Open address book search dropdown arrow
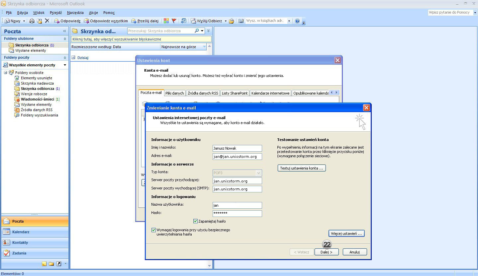The image size is (478, 276). [289, 21]
